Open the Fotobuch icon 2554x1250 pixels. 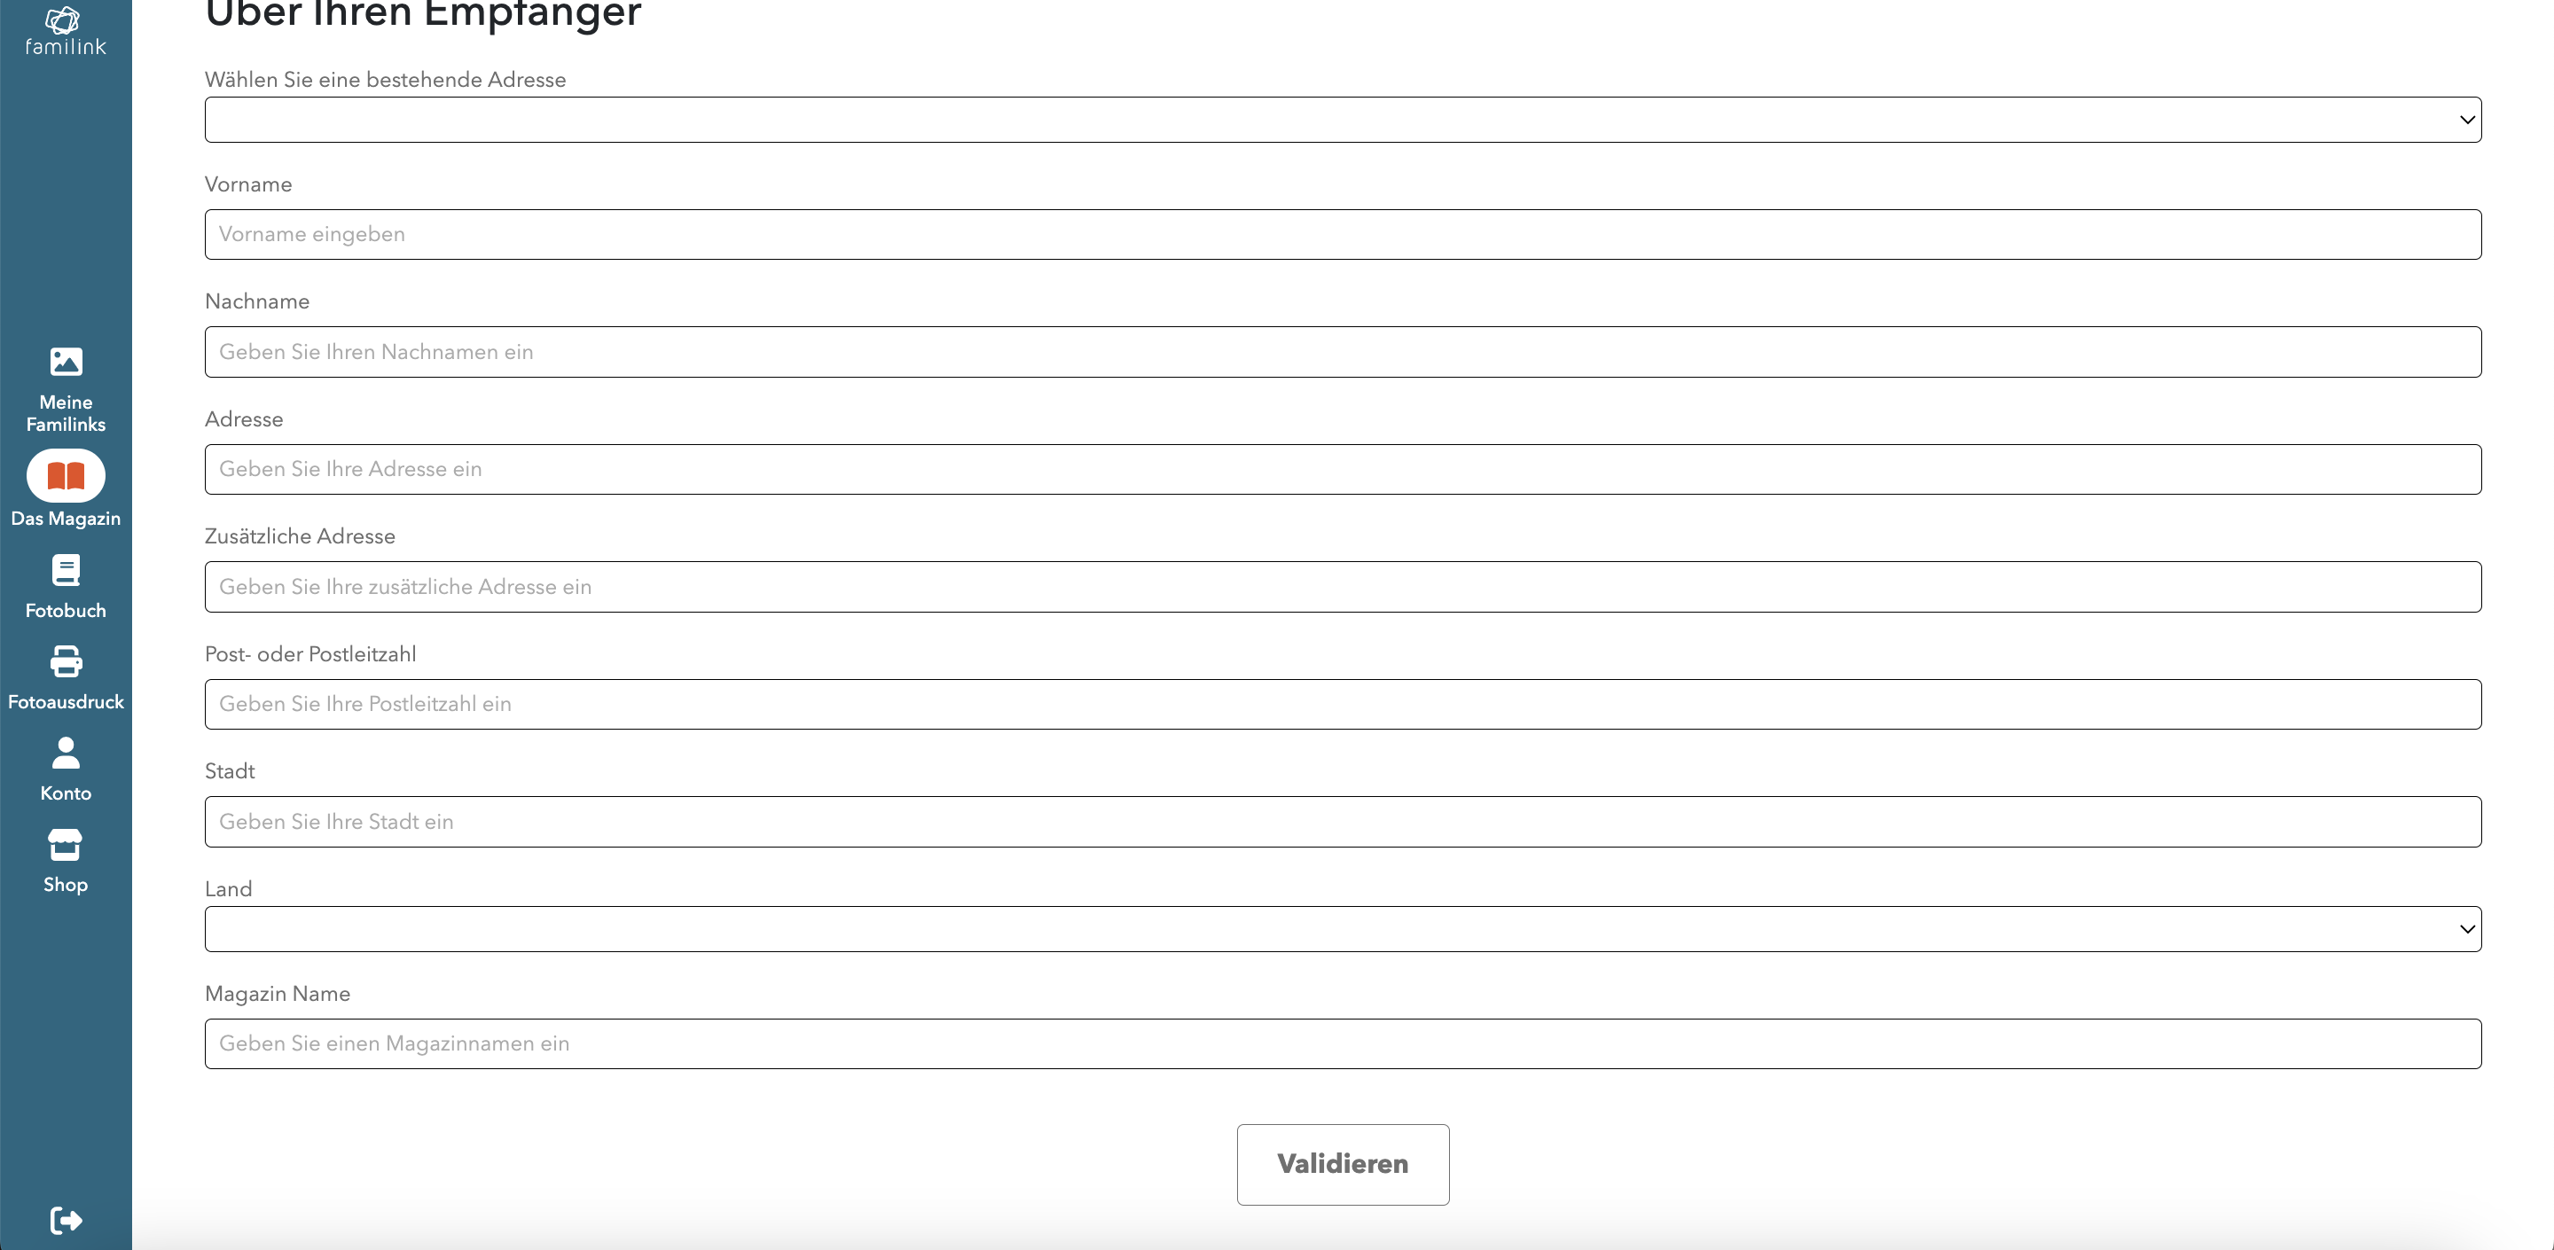(x=66, y=570)
